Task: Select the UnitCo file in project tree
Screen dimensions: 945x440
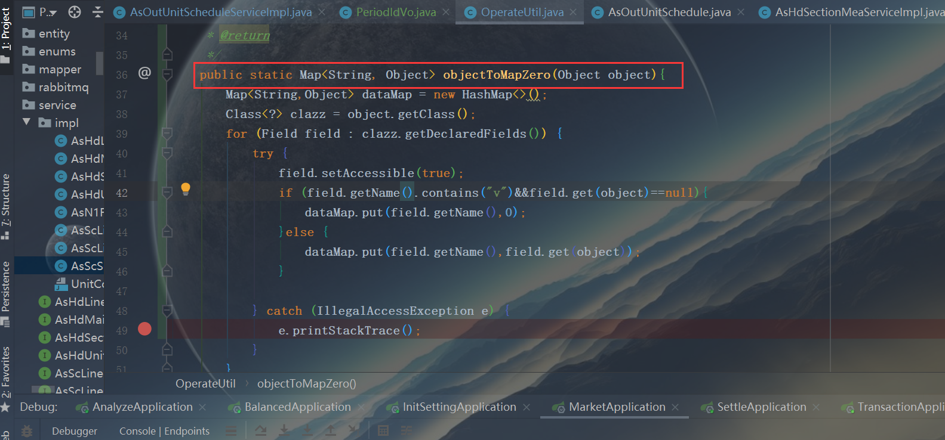Action: tap(79, 284)
